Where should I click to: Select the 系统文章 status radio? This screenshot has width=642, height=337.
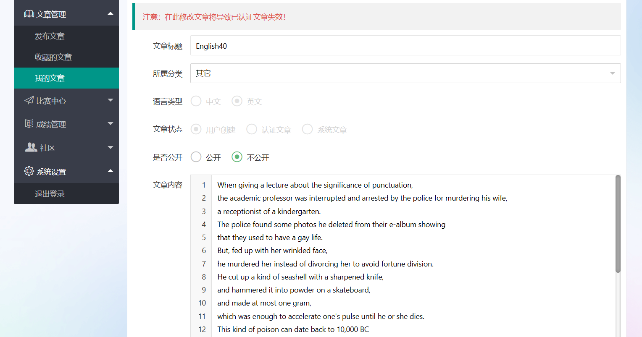tap(308, 129)
